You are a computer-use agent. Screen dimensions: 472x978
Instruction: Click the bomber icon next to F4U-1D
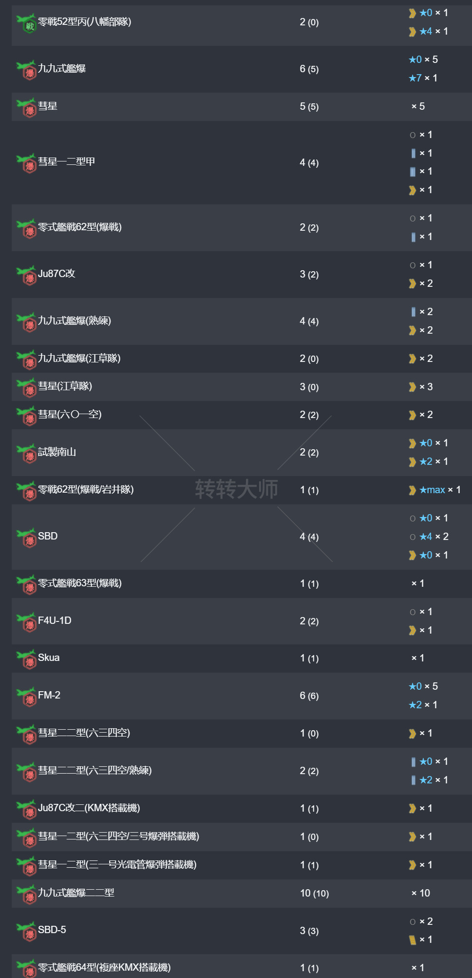[x=27, y=622]
